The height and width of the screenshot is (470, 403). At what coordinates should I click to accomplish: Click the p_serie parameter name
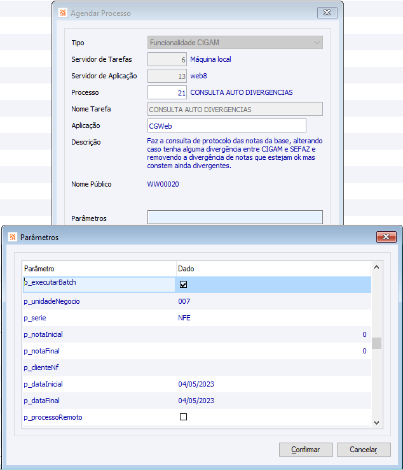[35, 318]
